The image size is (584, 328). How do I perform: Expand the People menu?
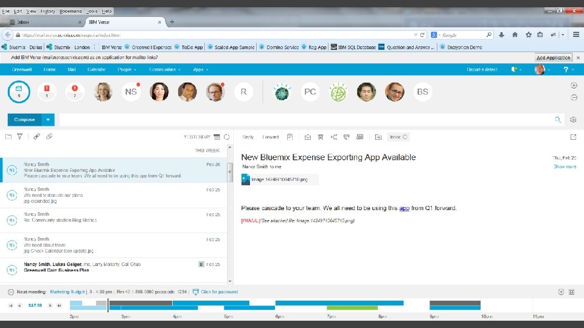[x=127, y=69]
